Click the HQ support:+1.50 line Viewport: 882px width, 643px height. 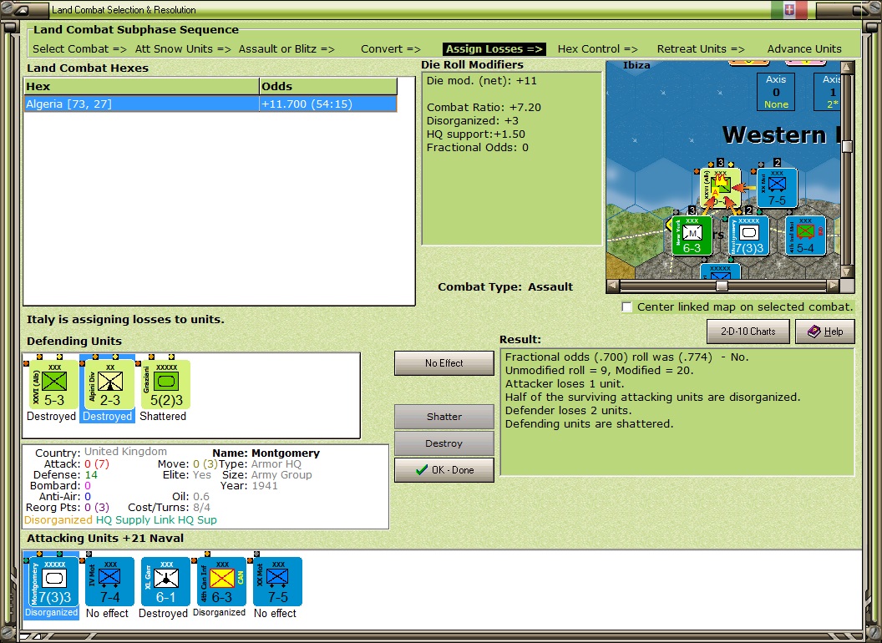pyautogui.click(x=476, y=134)
